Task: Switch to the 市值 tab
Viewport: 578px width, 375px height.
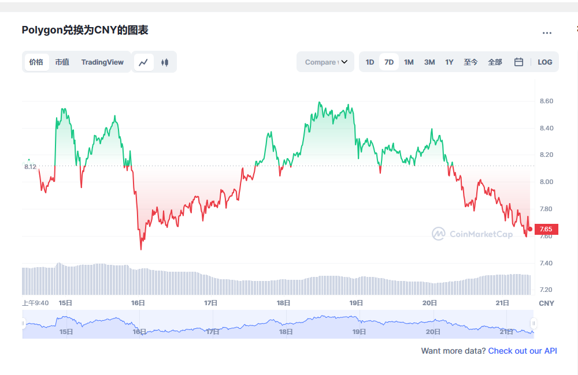Action: click(x=62, y=62)
